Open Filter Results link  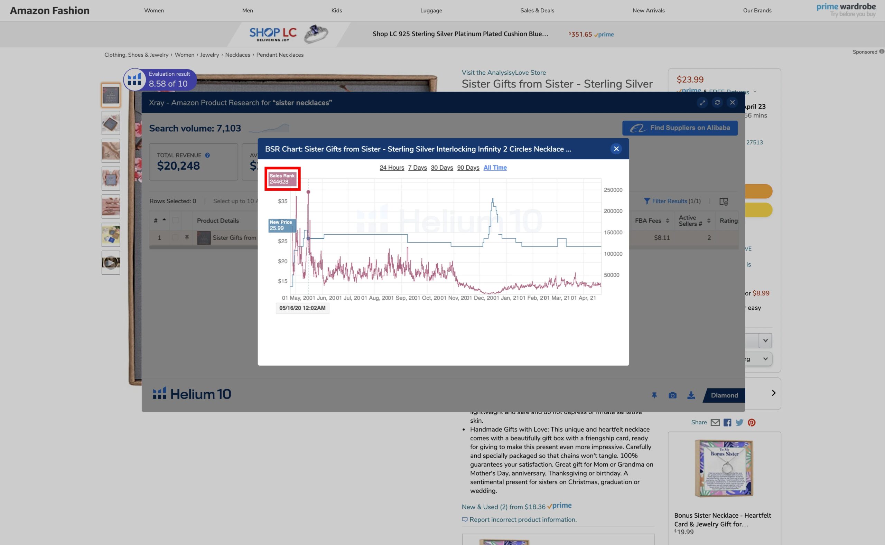pos(672,201)
